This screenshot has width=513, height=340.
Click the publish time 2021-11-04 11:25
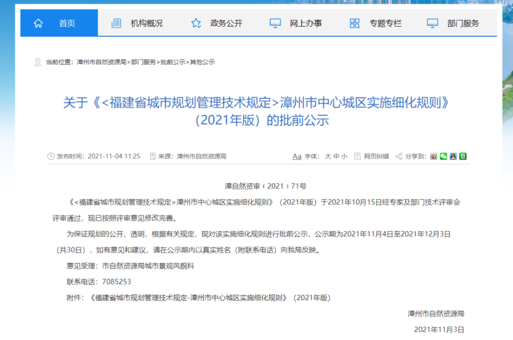[x=114, y=156]
